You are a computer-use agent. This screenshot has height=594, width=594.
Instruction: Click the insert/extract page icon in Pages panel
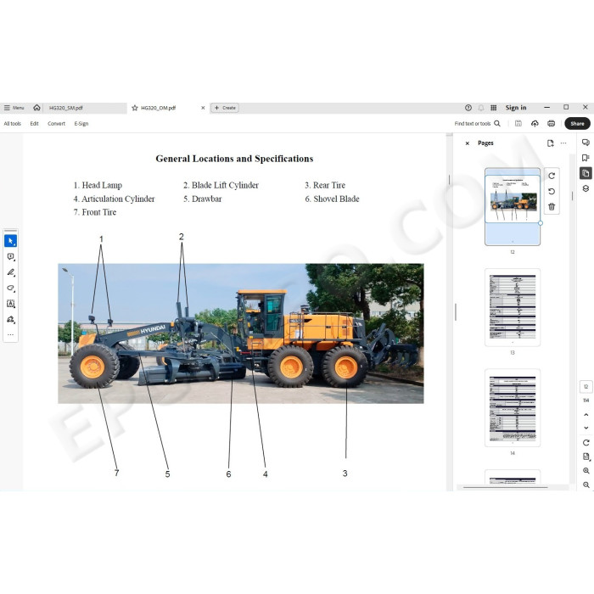pyautogui.click(x=550, y=143)
